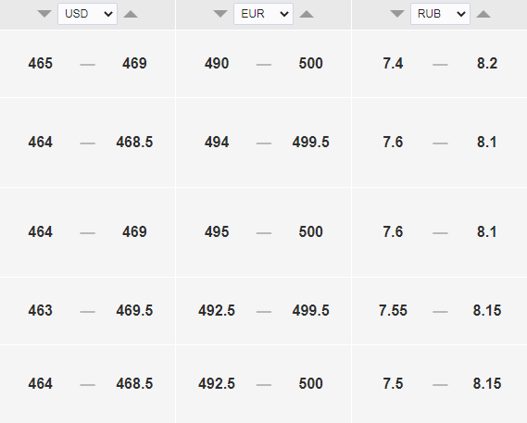527x423 pixels.
Task: Select the 490 EUR buy rate in first row
Action: coord(217,63)
